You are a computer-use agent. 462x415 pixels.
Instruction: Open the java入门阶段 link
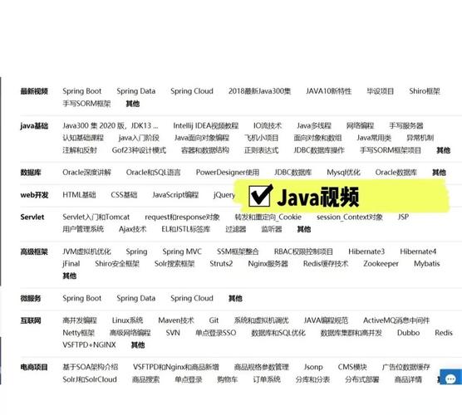139,138
